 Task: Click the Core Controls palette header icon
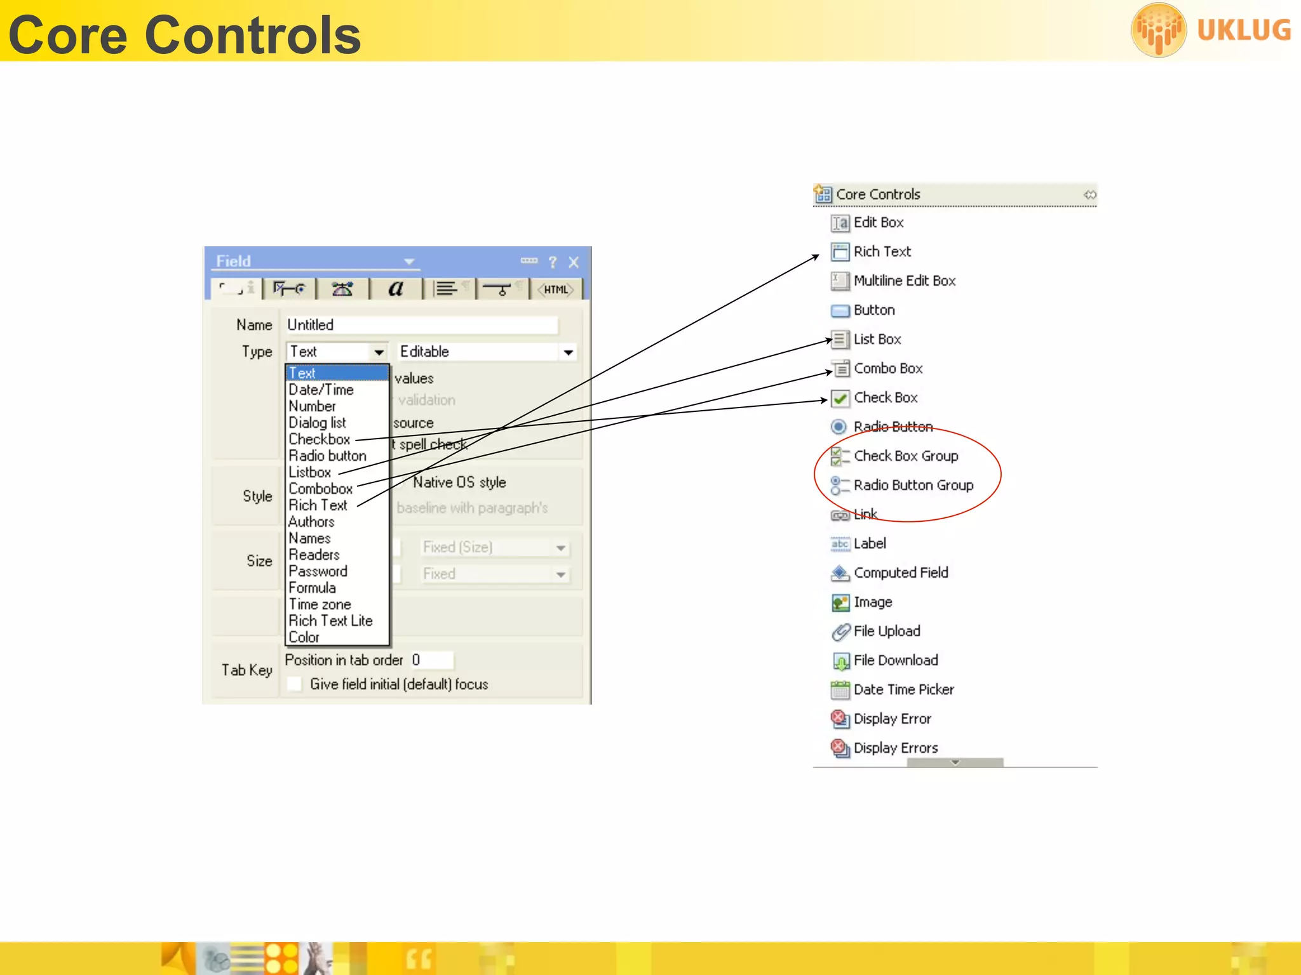point(823,194)
